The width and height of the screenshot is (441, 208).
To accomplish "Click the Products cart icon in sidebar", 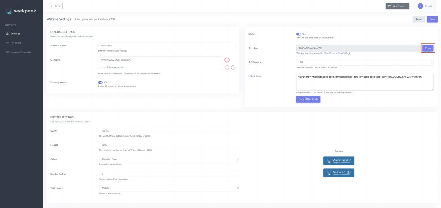I will pyautogui.click(x=7, y=43).
